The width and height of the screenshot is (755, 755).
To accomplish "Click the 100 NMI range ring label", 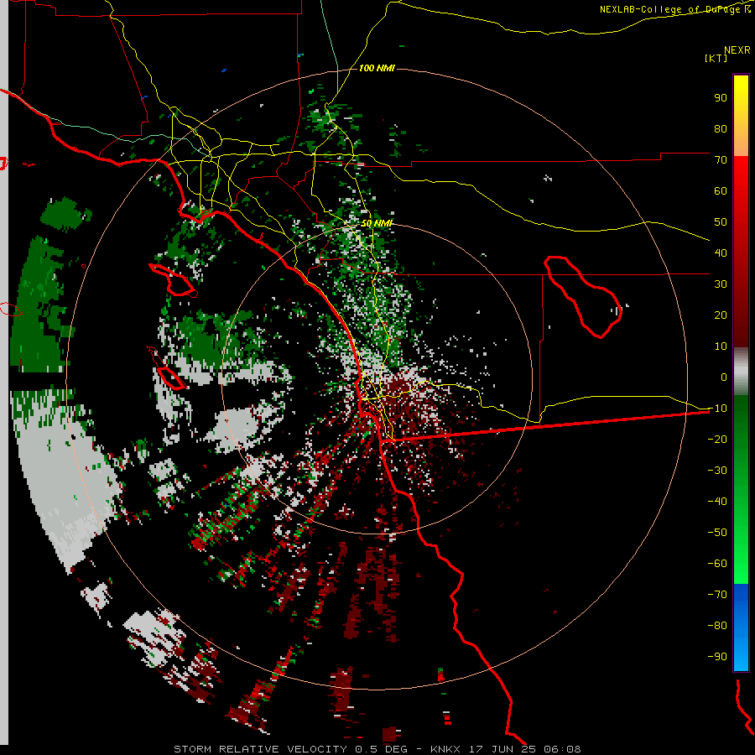I will (377, 68).
